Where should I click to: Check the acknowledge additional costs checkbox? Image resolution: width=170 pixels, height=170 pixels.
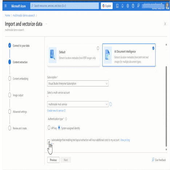click(48, 141)
